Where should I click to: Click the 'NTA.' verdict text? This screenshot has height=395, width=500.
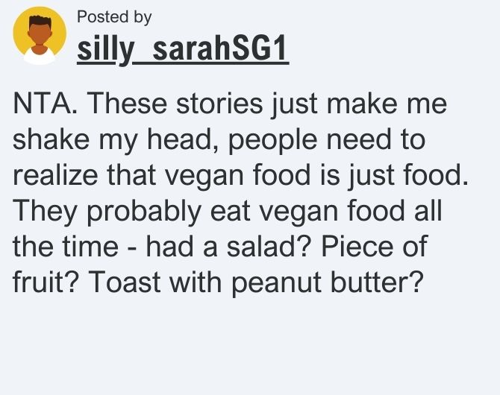(x=45, y=104)
